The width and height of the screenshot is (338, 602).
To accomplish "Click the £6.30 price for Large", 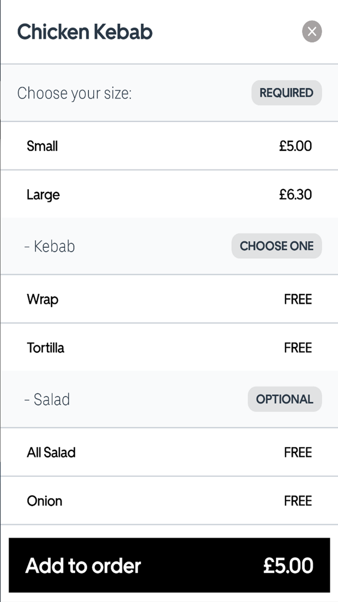I will [296, 194].
